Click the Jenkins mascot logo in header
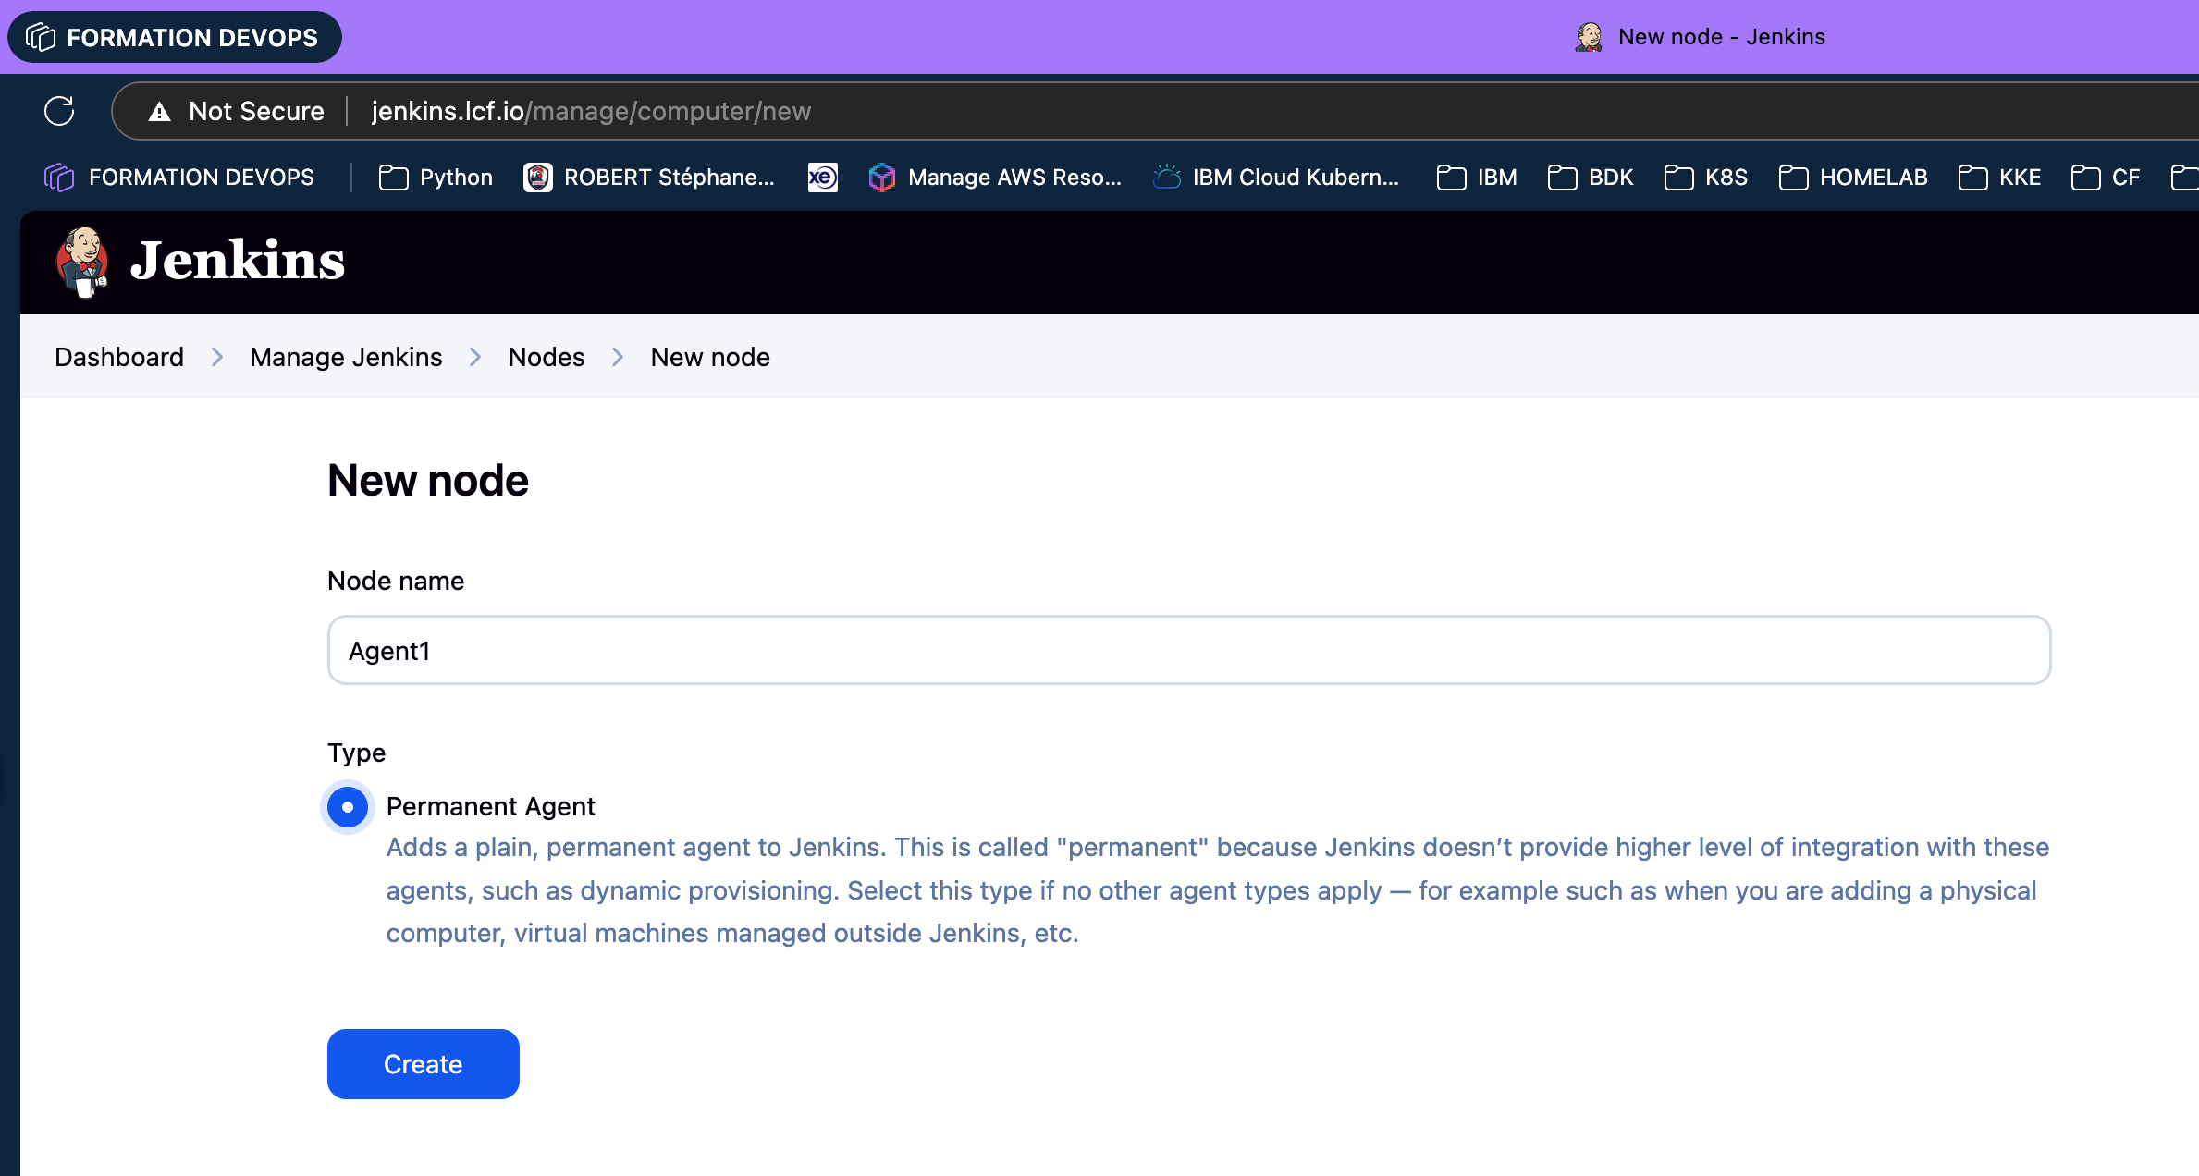 tap(83, 262)
